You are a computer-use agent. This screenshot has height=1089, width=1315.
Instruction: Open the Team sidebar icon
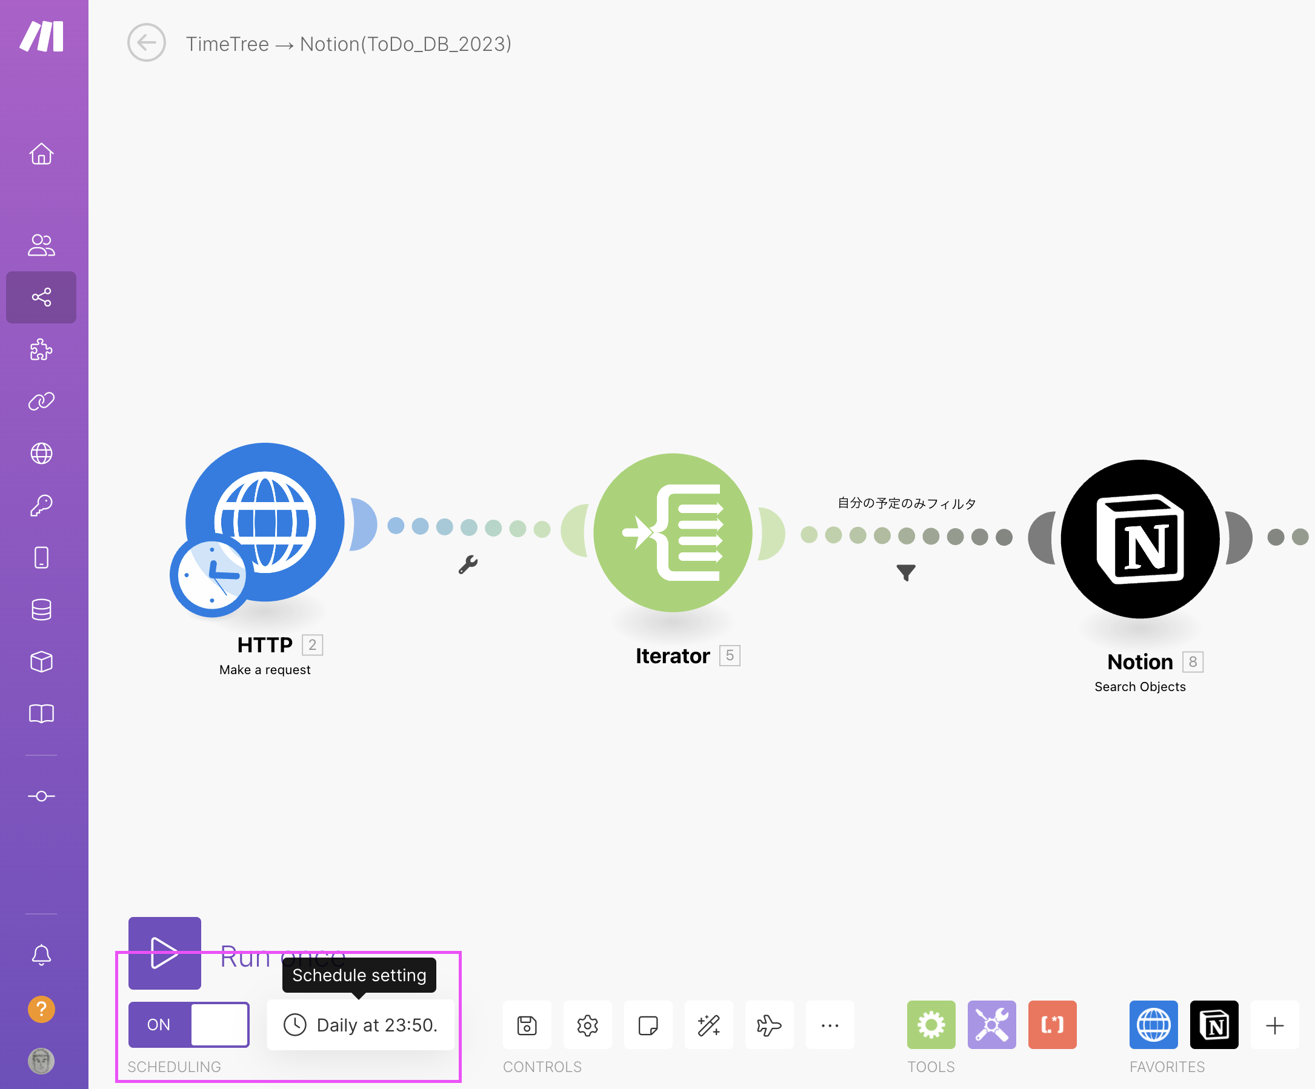41,245
